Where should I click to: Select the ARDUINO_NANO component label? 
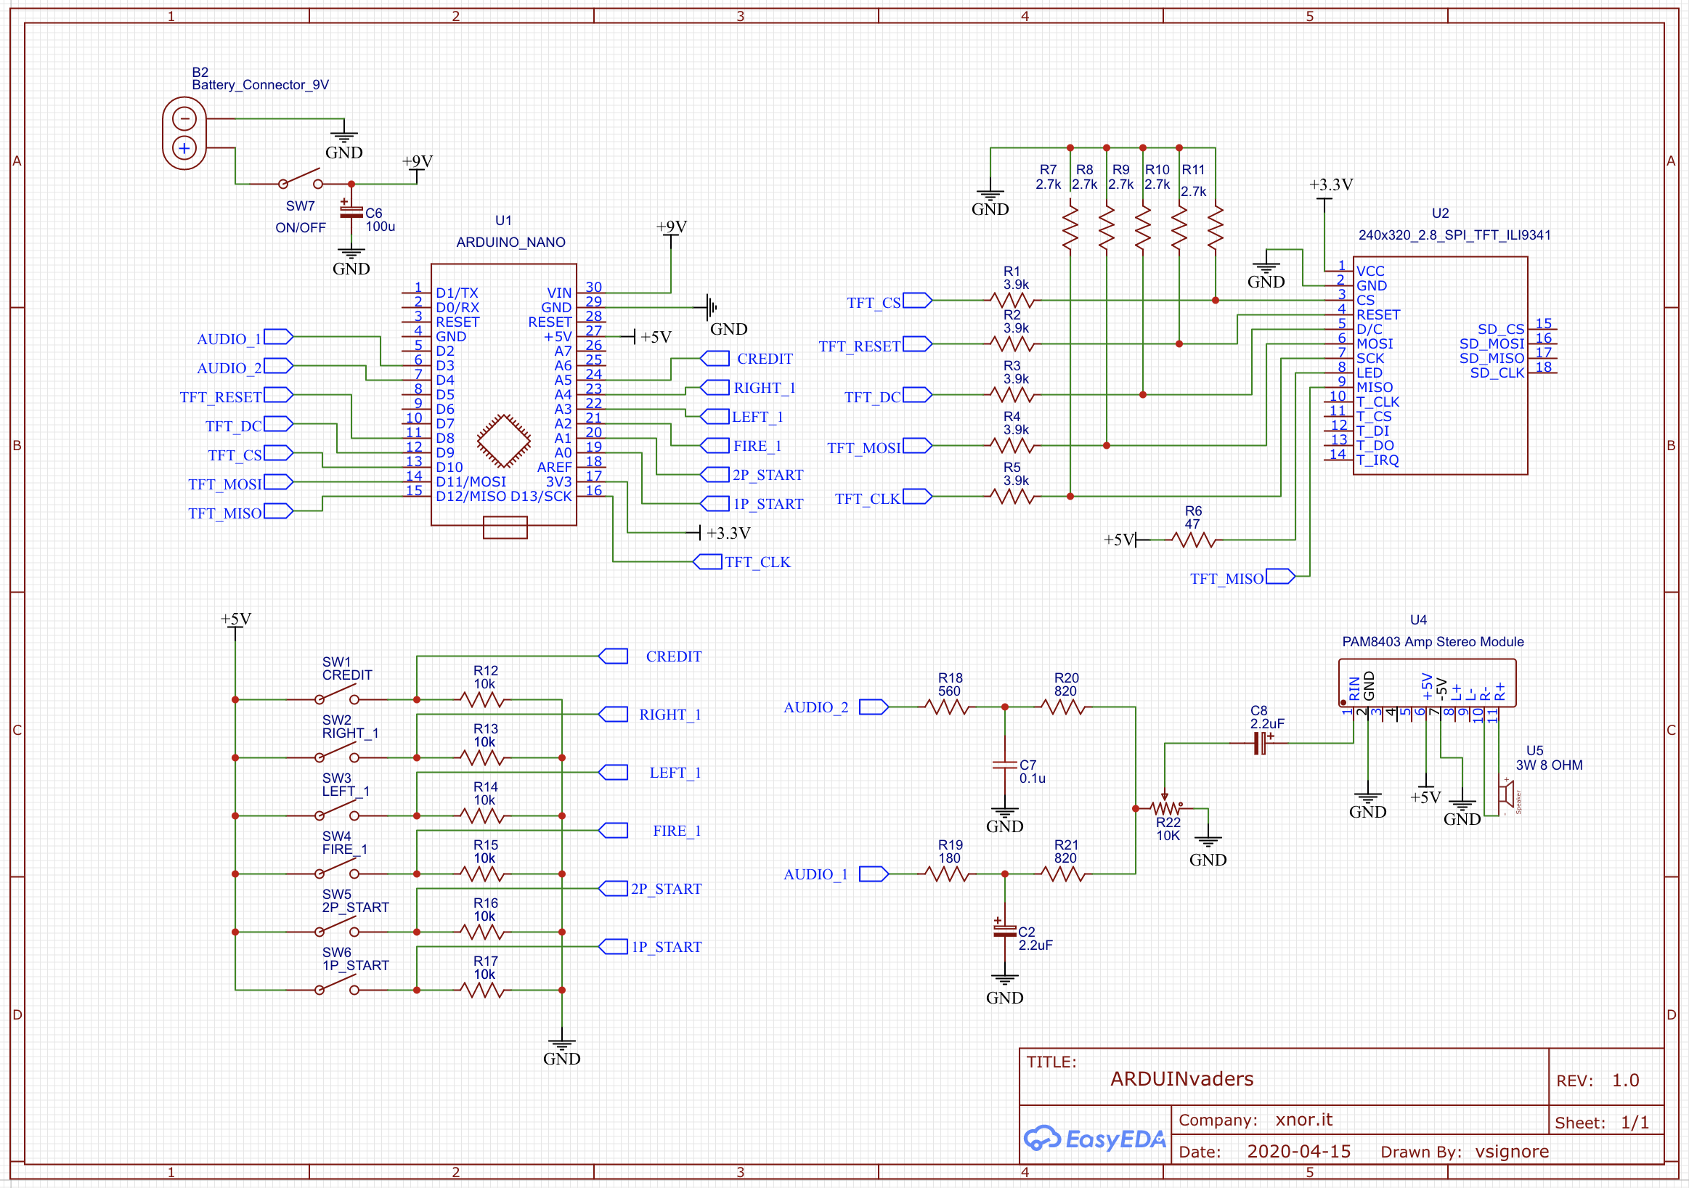click(x=510, y=242)
